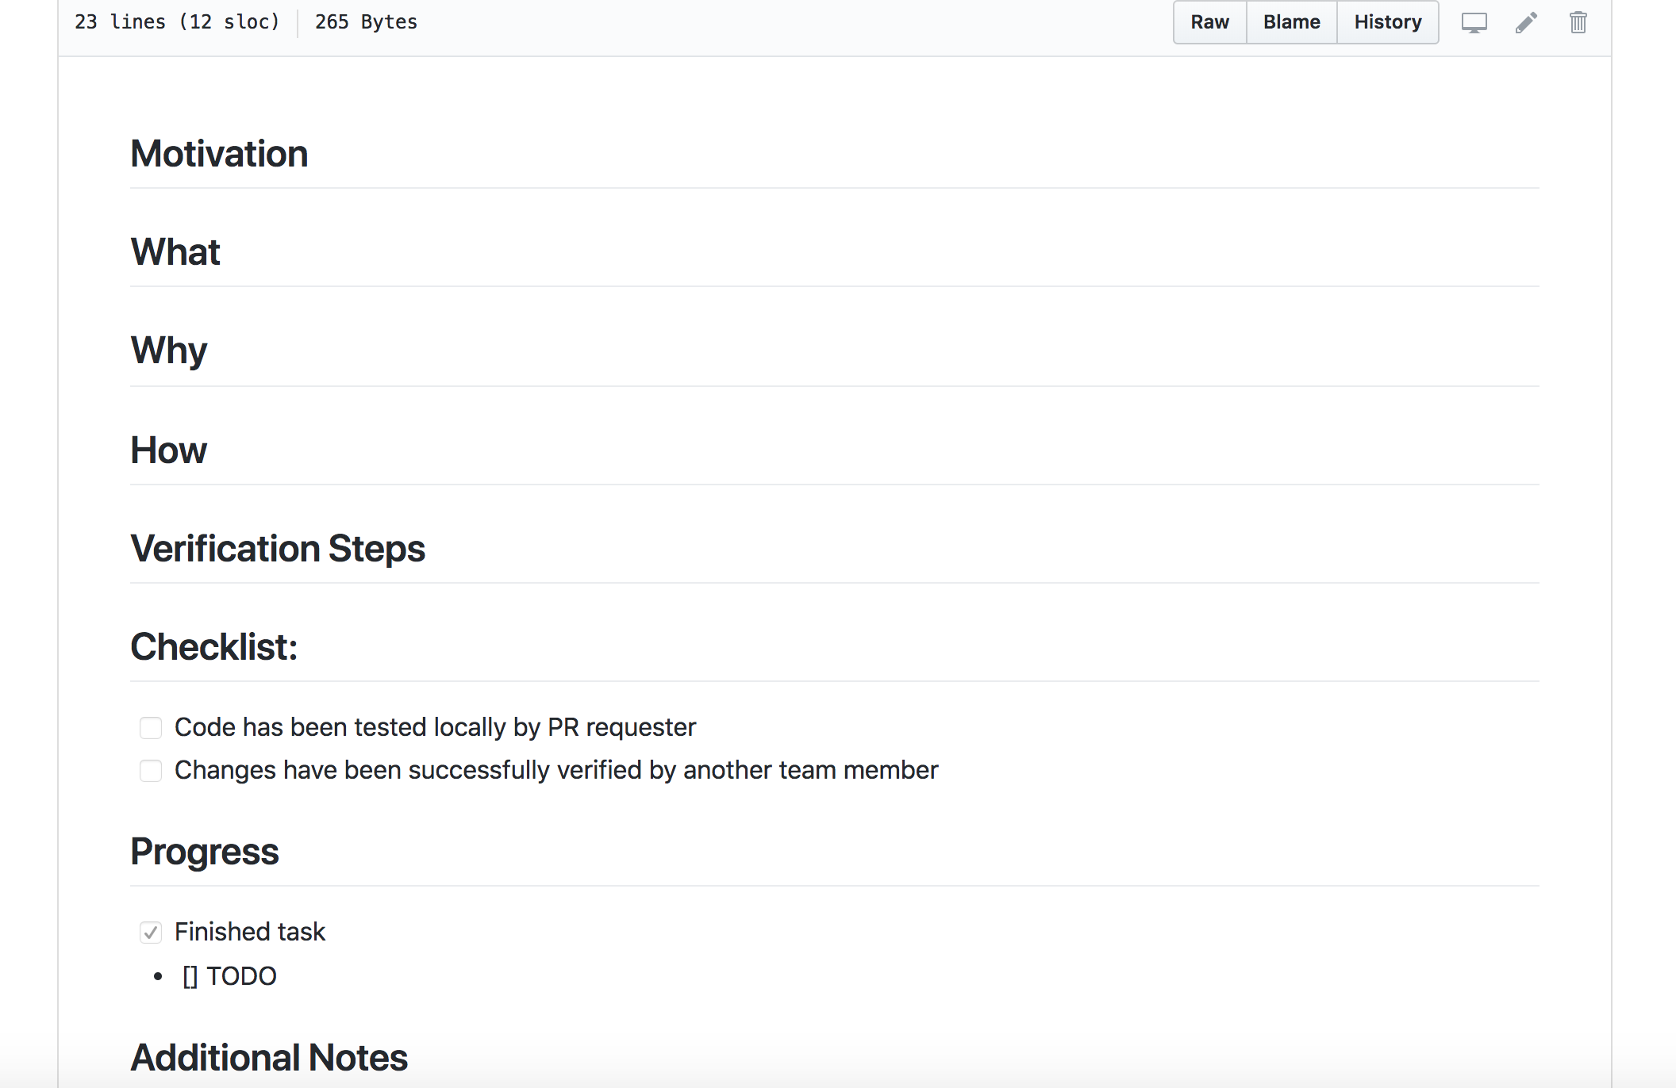The width and height of the screenshot is (1676, 1088).
Task: Tick 'Changes have been successfully verified' checkbox
Action: tap(151, 771)
